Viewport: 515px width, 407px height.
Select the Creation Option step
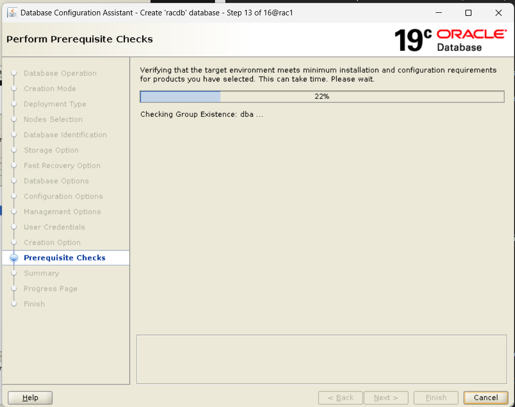click(52, 242)
